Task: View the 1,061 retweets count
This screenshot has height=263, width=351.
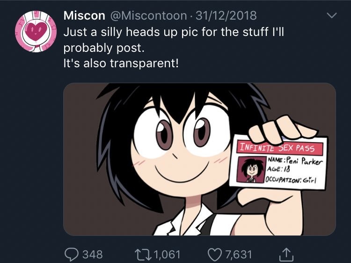Action: coord(167,255)
